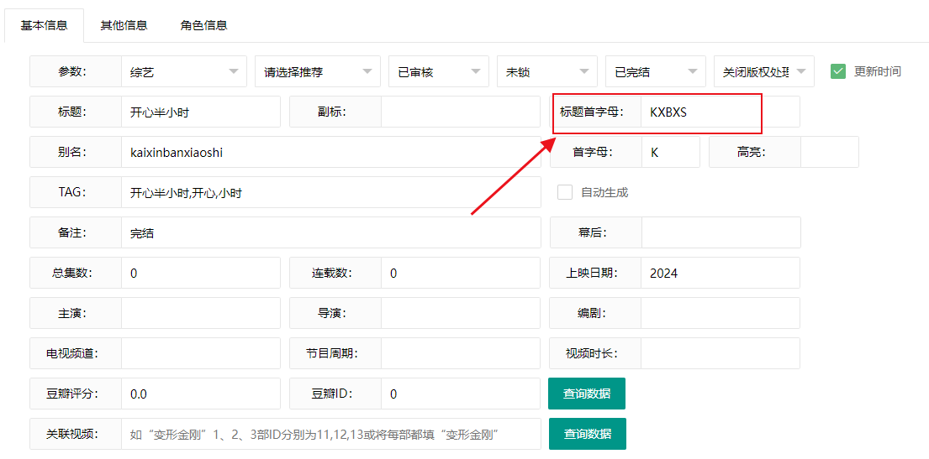The width and height of the screenshot is (929, 459).
Task: Click the 豆瓣评分 field showing 0.0
Action: tap(200, 394)
